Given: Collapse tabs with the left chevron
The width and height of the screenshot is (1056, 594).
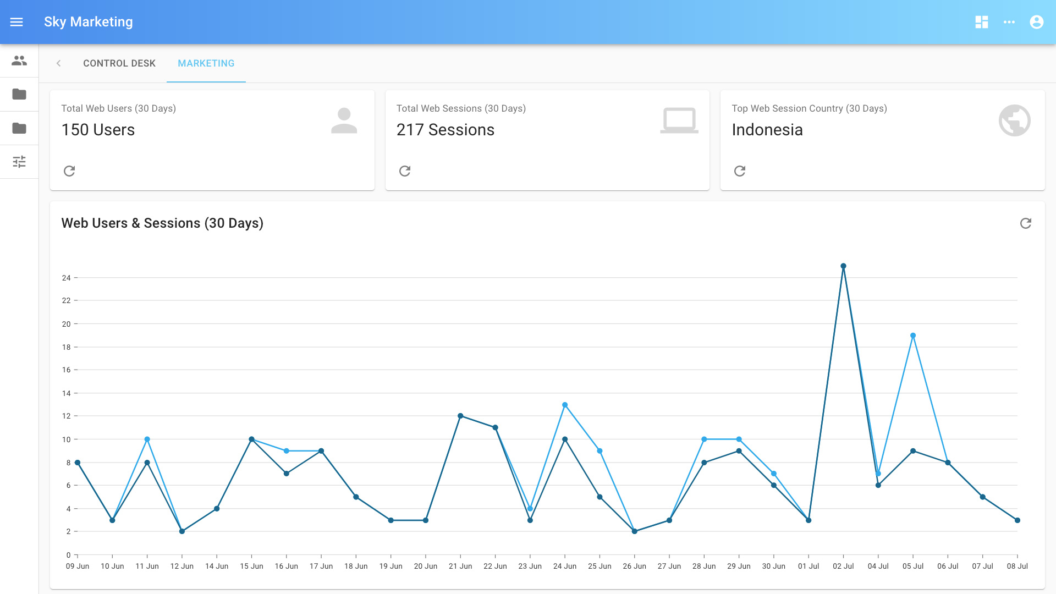Looking at the screenshot, I should [58, 63].
